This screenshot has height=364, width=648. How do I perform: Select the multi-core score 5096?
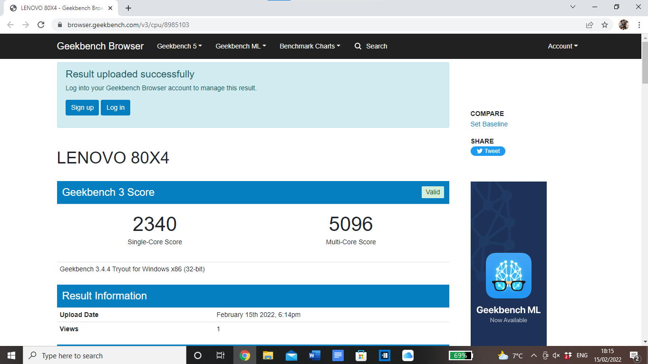[351, 224]
